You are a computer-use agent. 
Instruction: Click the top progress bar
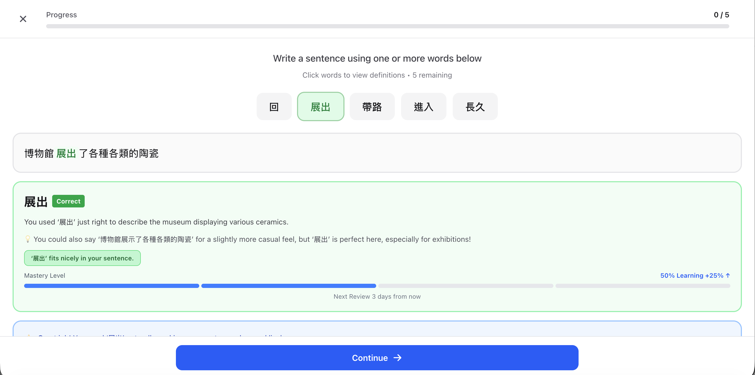point(387,26)
